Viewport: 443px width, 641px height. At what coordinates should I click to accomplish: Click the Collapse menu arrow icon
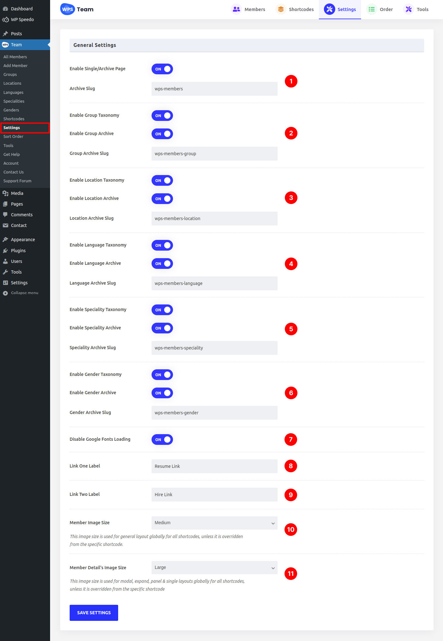pyautogui.click(x=5, y=293)
